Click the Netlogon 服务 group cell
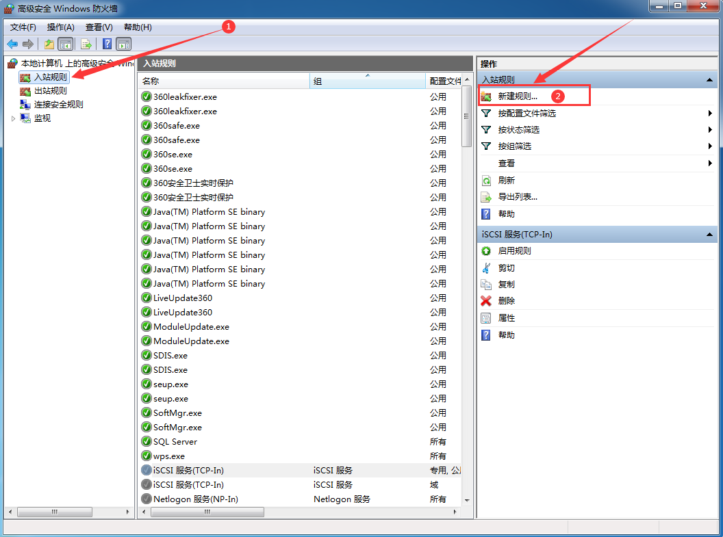 (342, 499)
